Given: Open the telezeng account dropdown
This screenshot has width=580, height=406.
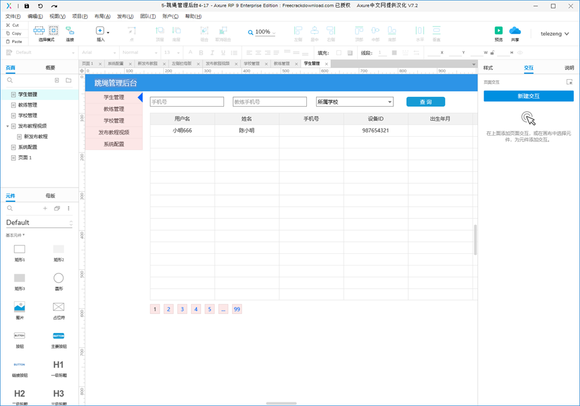Looking at the screenshot, I should (x=554, y=34).
